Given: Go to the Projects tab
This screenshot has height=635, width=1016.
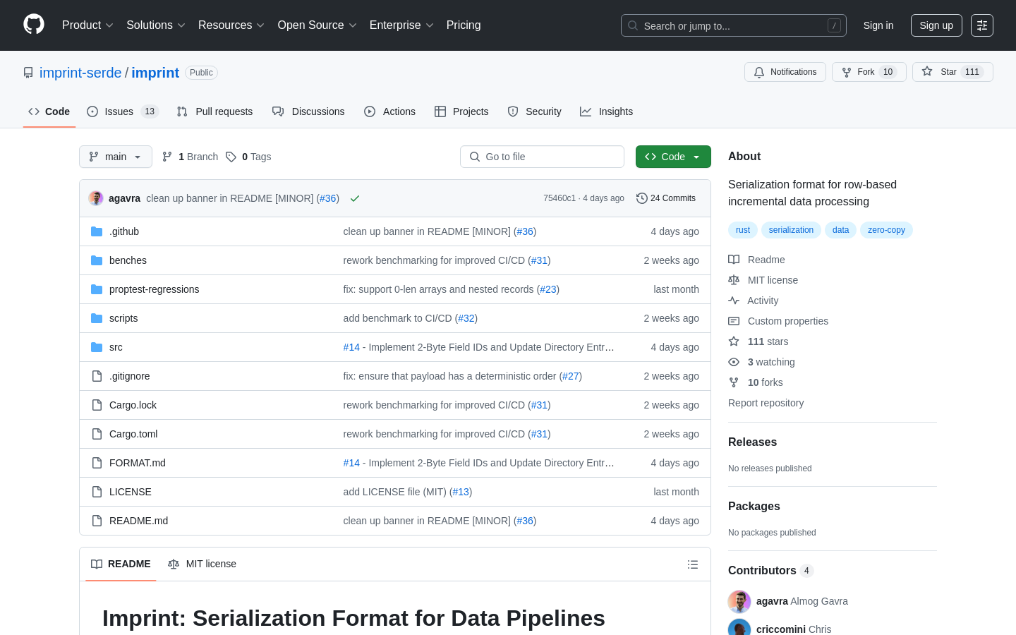Looking at the screenshot, I should [x=461, y=111].
